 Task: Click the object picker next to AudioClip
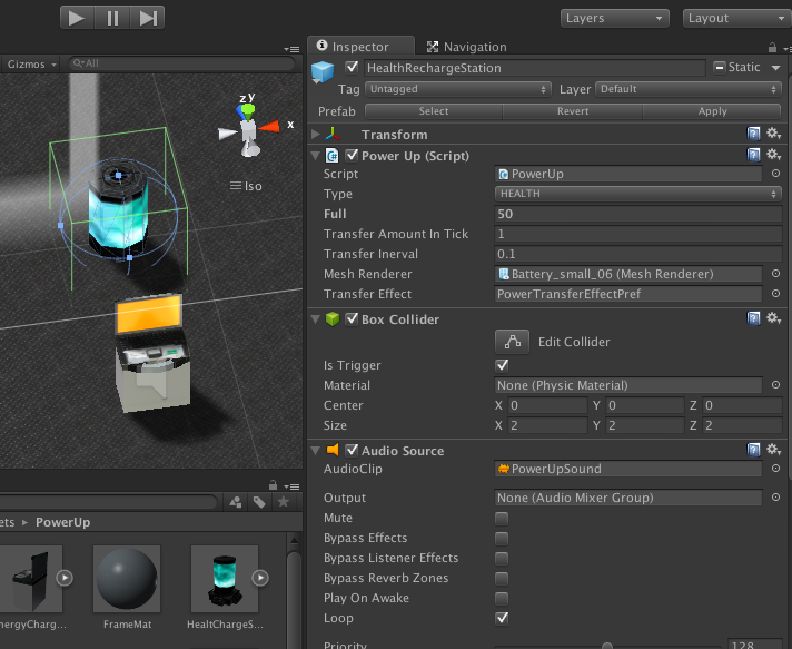point(775,469)
